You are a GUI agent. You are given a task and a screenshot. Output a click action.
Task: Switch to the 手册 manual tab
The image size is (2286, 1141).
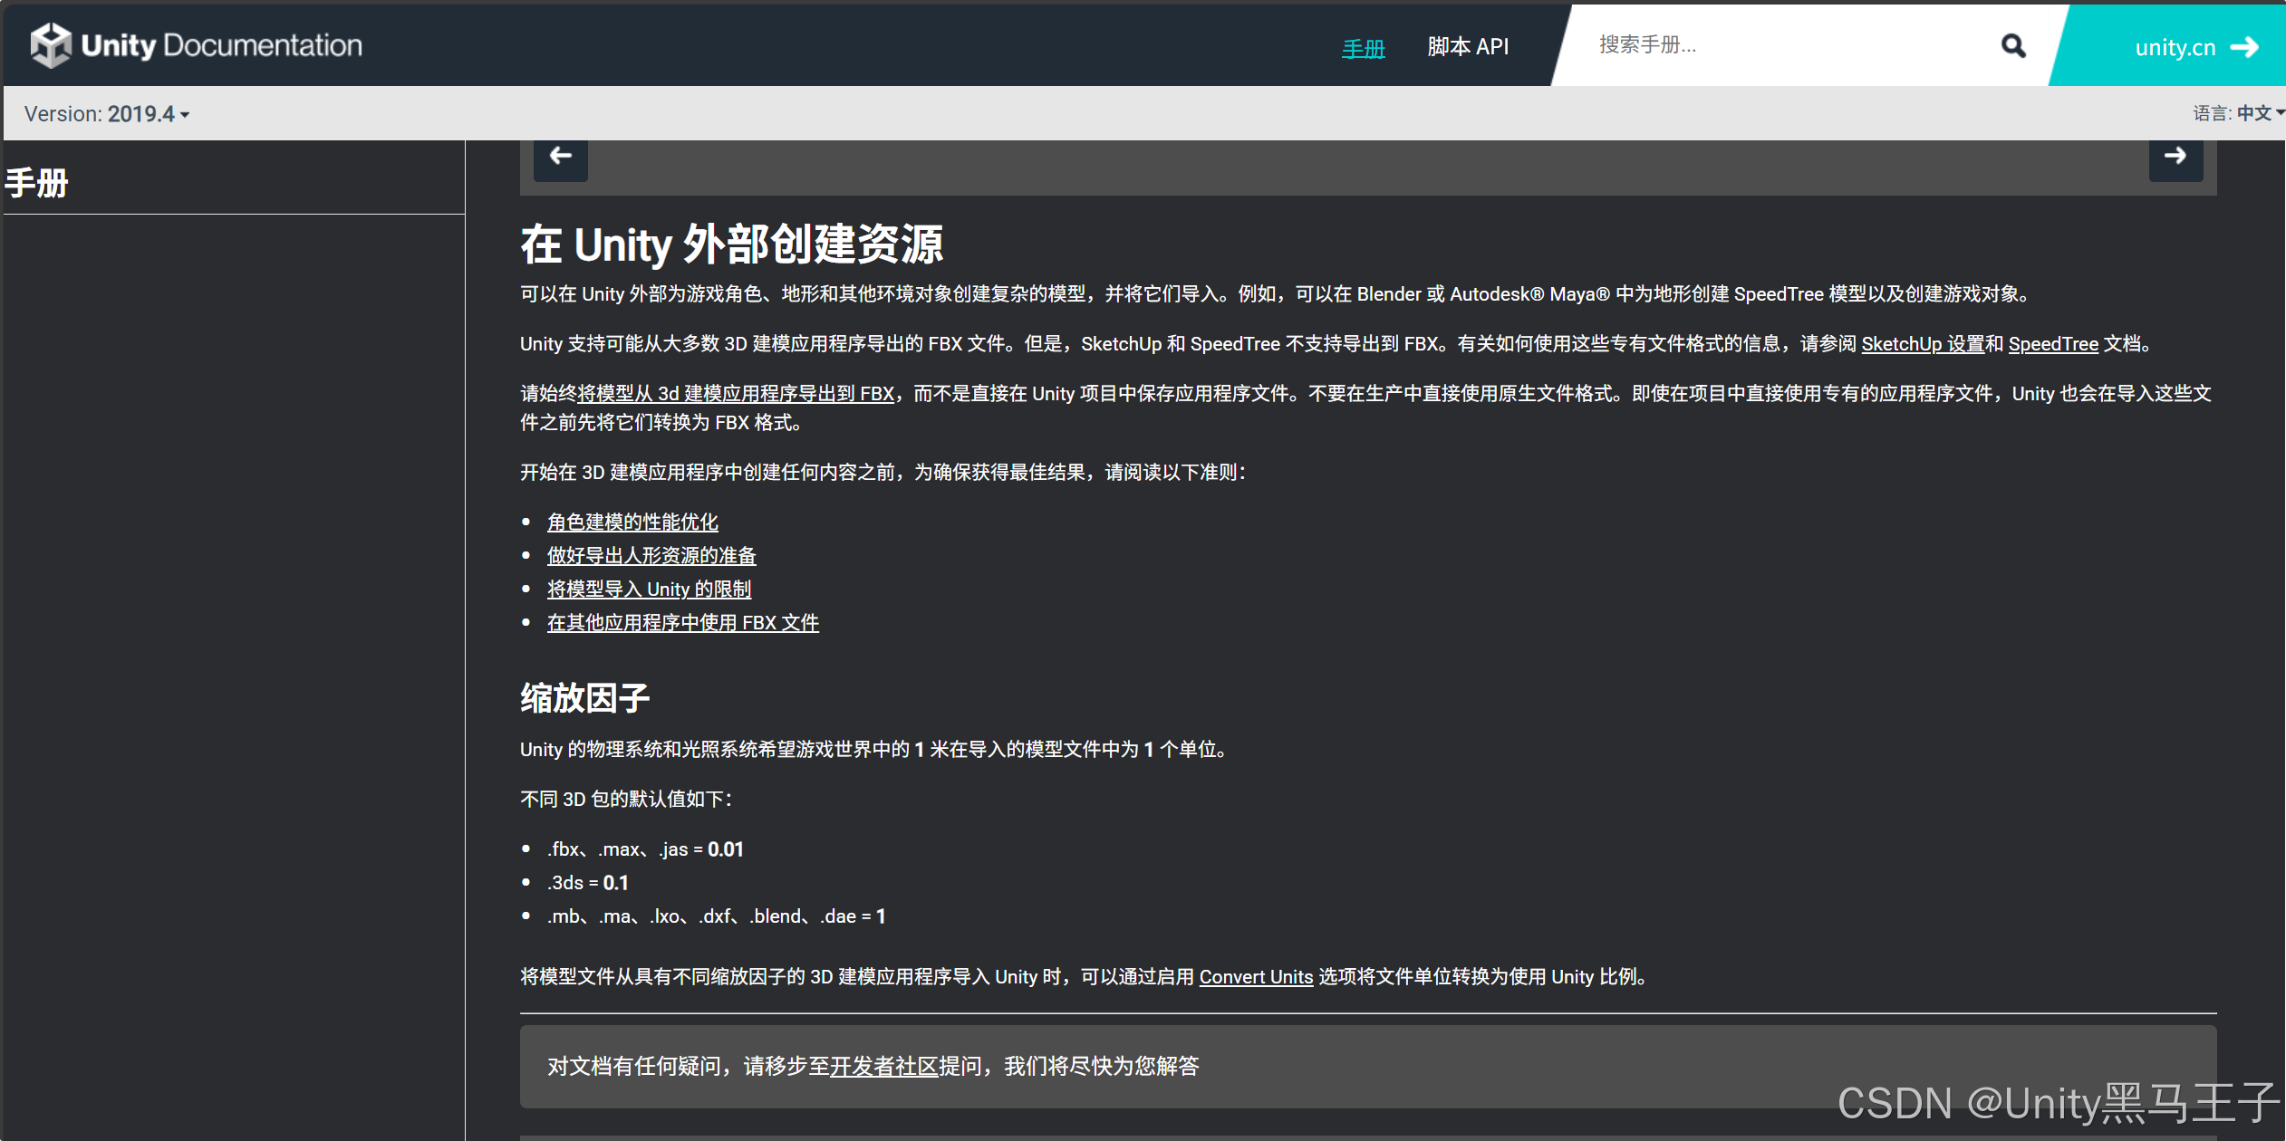pyautogui.click(x=1363, y=48)
